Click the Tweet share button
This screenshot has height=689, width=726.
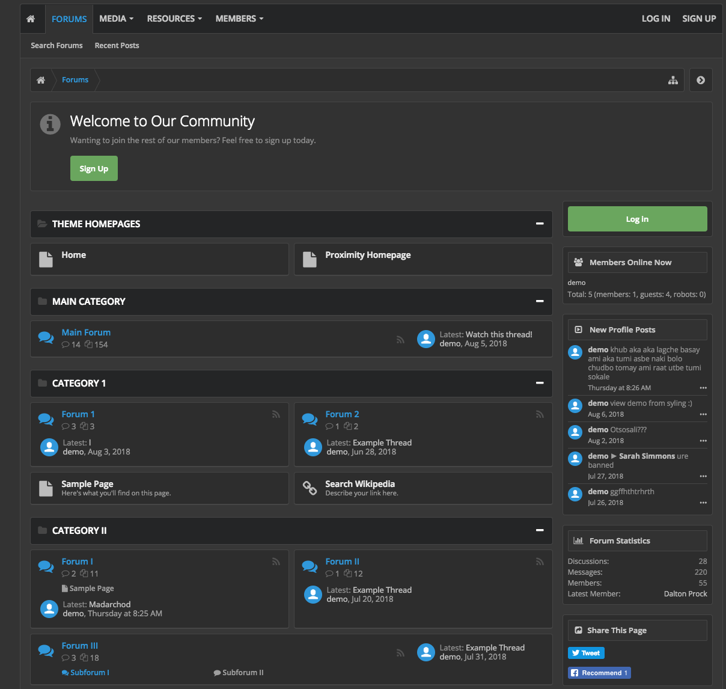586,653
